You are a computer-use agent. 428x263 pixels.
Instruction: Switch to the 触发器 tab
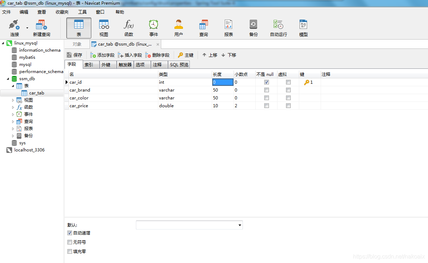click(125, 65)
